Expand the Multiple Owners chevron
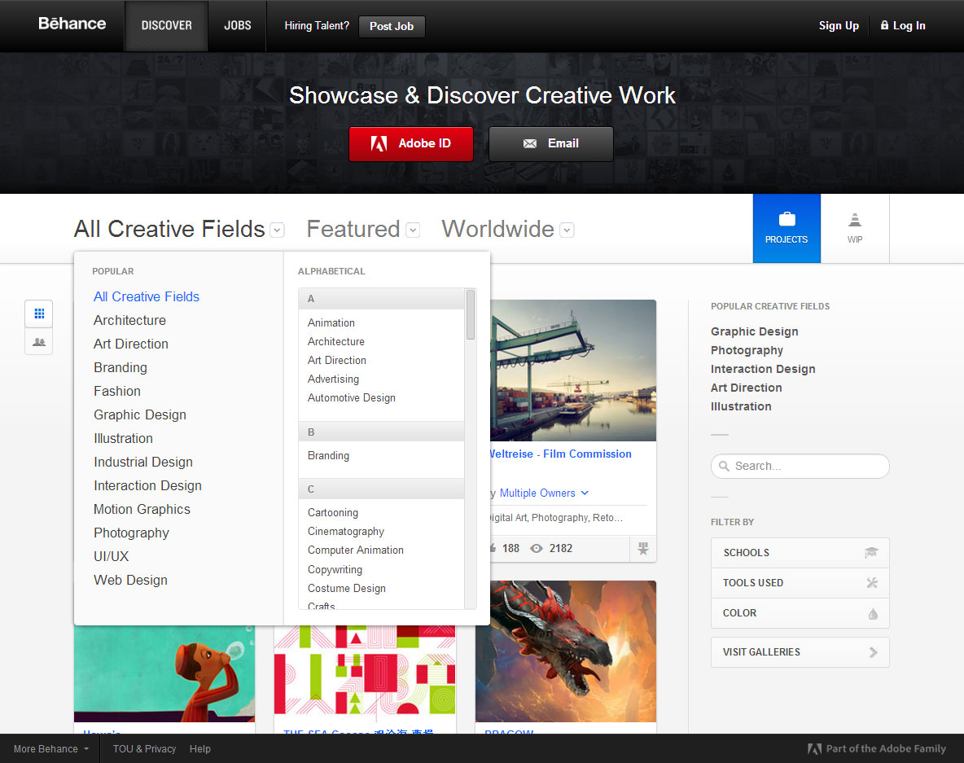Image resolution: width=964 pixels, height=763 pixels. click(585, 493)
